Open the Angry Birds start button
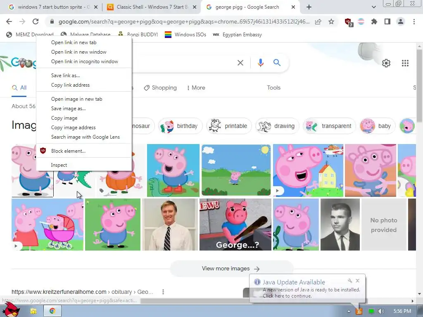 click(x=11, y=310)
